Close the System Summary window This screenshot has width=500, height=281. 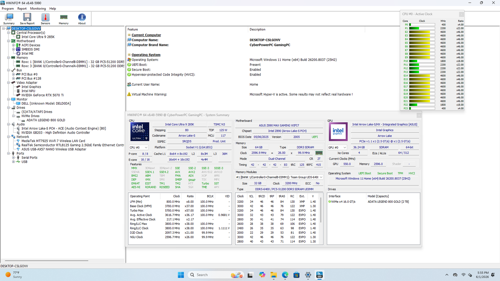coord(419,115)
